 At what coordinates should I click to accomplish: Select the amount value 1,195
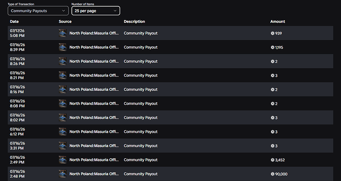point(279,47)
